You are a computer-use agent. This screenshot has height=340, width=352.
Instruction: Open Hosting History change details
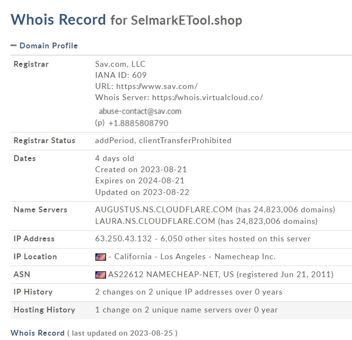186,310
